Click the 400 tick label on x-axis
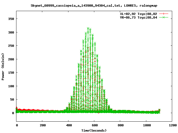This screenshot has width=178, height=133. click(x=68, y=125)
